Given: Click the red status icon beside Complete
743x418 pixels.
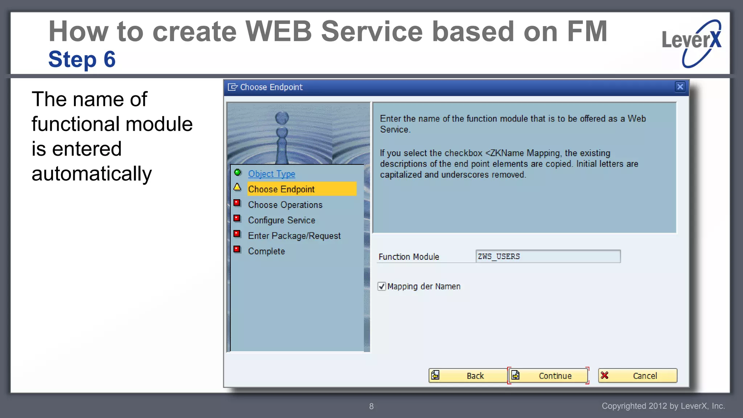Looking at the screenshot, I should coord(237,249).
